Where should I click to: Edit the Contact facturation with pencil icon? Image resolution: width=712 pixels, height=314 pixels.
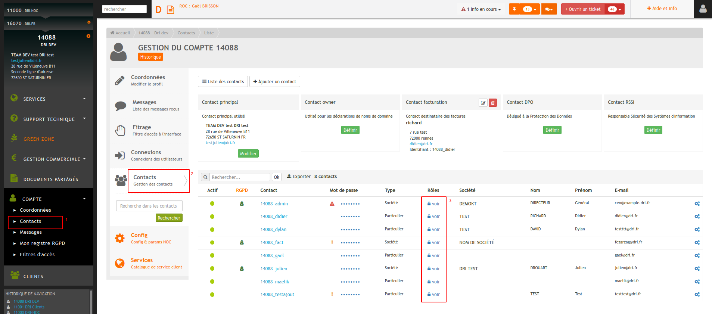coord(483,103)
